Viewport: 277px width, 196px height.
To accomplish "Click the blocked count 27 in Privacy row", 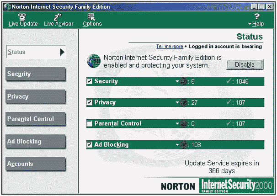I will 194,103.
